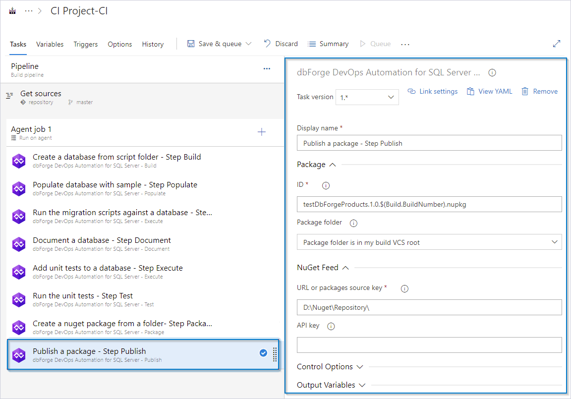Open the pipeline Summary

(x=328, y=44)
